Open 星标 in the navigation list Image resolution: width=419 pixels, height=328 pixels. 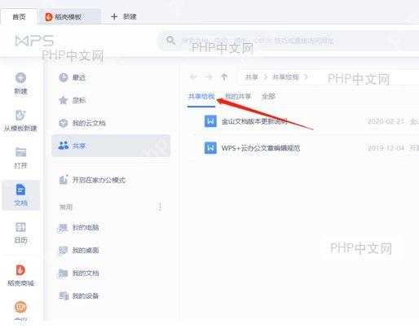pos(111,100)
